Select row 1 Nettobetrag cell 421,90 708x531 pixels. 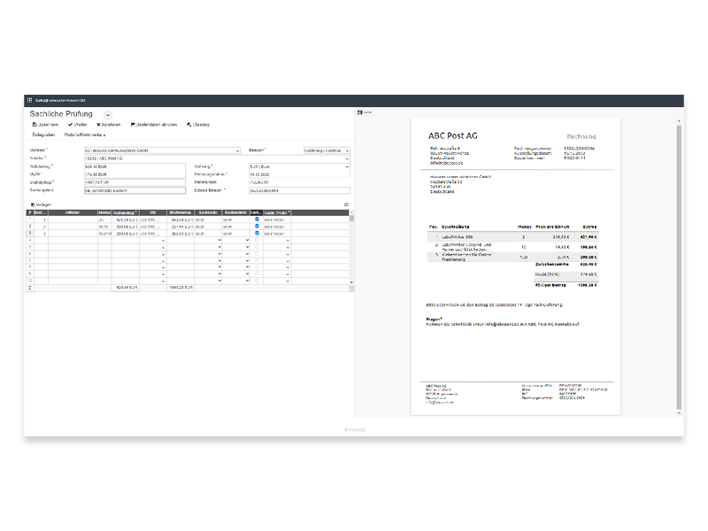(126, 219)
